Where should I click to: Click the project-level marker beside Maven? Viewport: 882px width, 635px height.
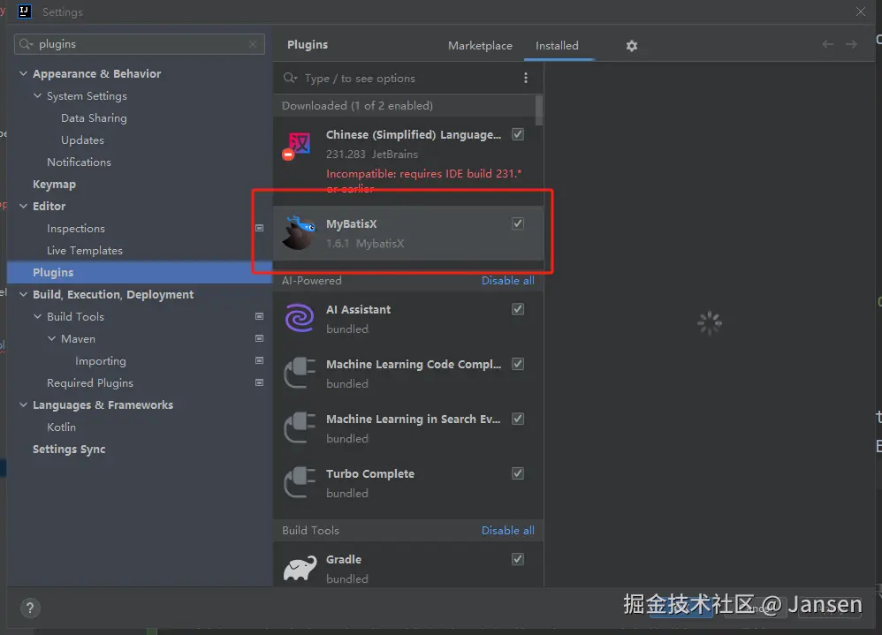(x=259, y=338)
